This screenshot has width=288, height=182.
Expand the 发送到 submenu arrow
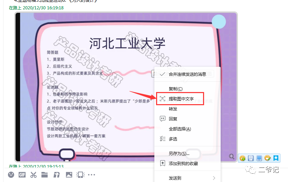(x=214, y=178)
